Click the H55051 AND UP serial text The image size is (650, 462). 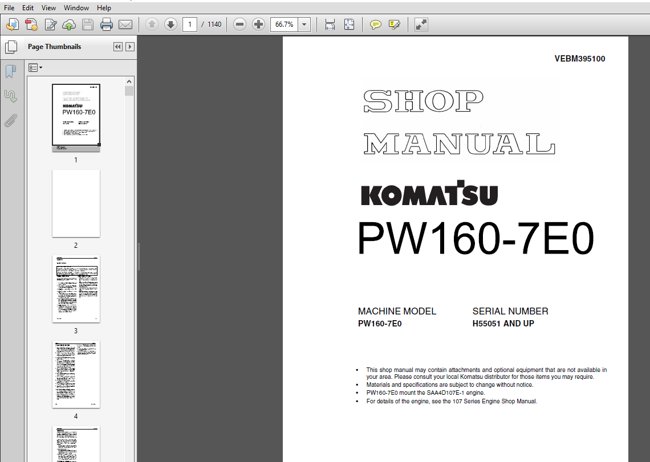[503, 324]
